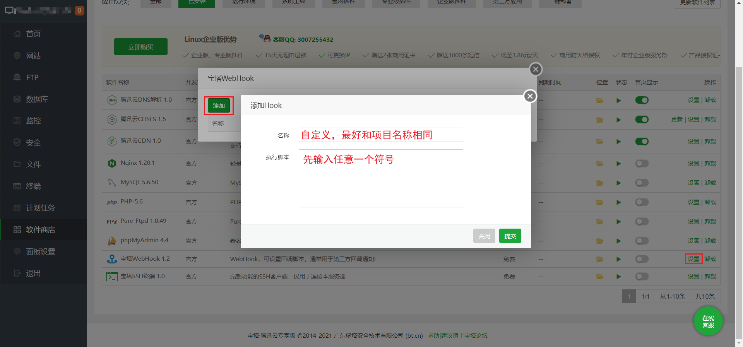Viewport: 743px width, 347px height.
Task: Click the 宝塔WebHook anchor icon
Action: click(112, 259)
